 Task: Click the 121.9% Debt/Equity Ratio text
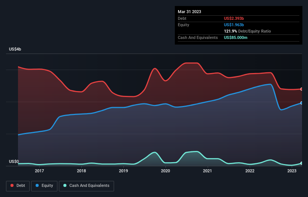pos(247,31)
